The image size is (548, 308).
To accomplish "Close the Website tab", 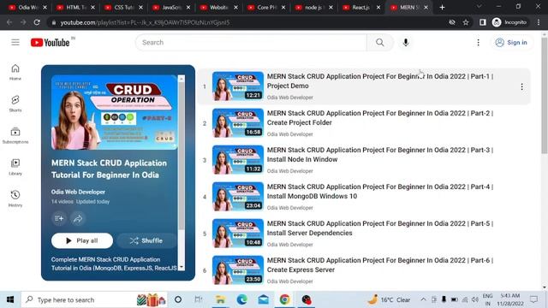I will pyautogui.click(x=235, y=8).
